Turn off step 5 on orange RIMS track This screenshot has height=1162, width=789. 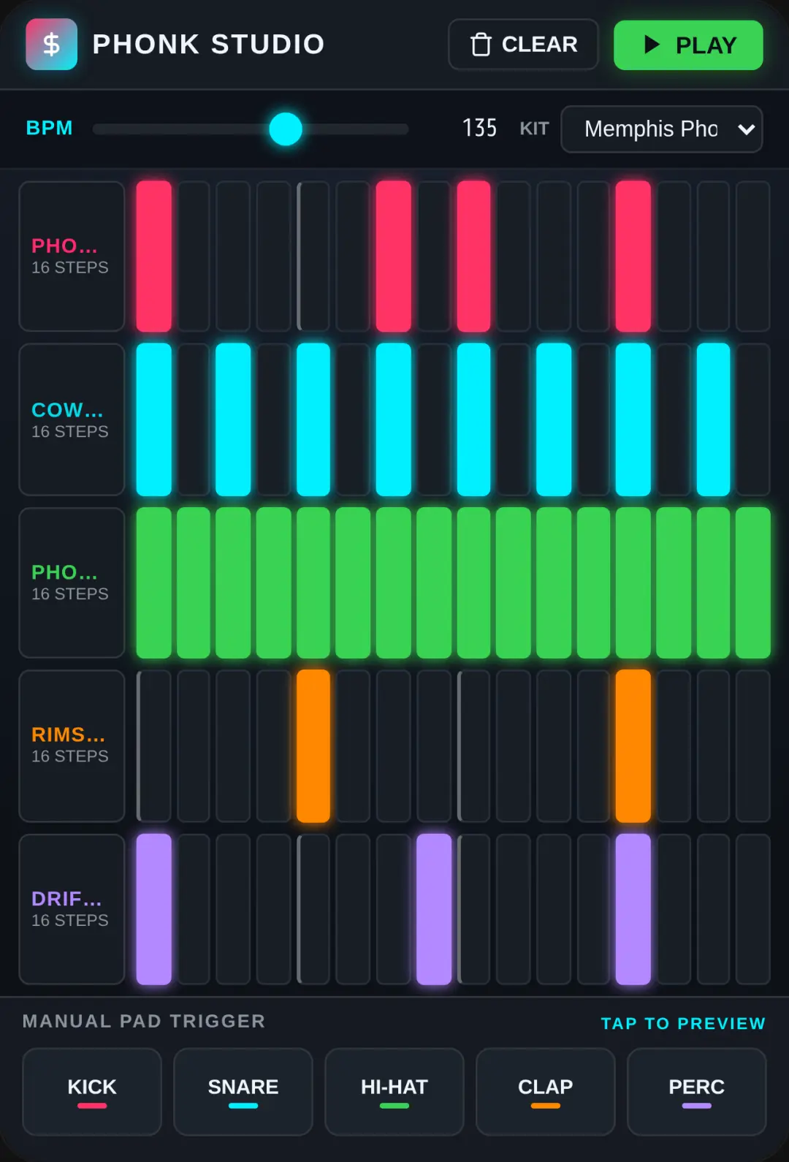[x=313, y=746]
